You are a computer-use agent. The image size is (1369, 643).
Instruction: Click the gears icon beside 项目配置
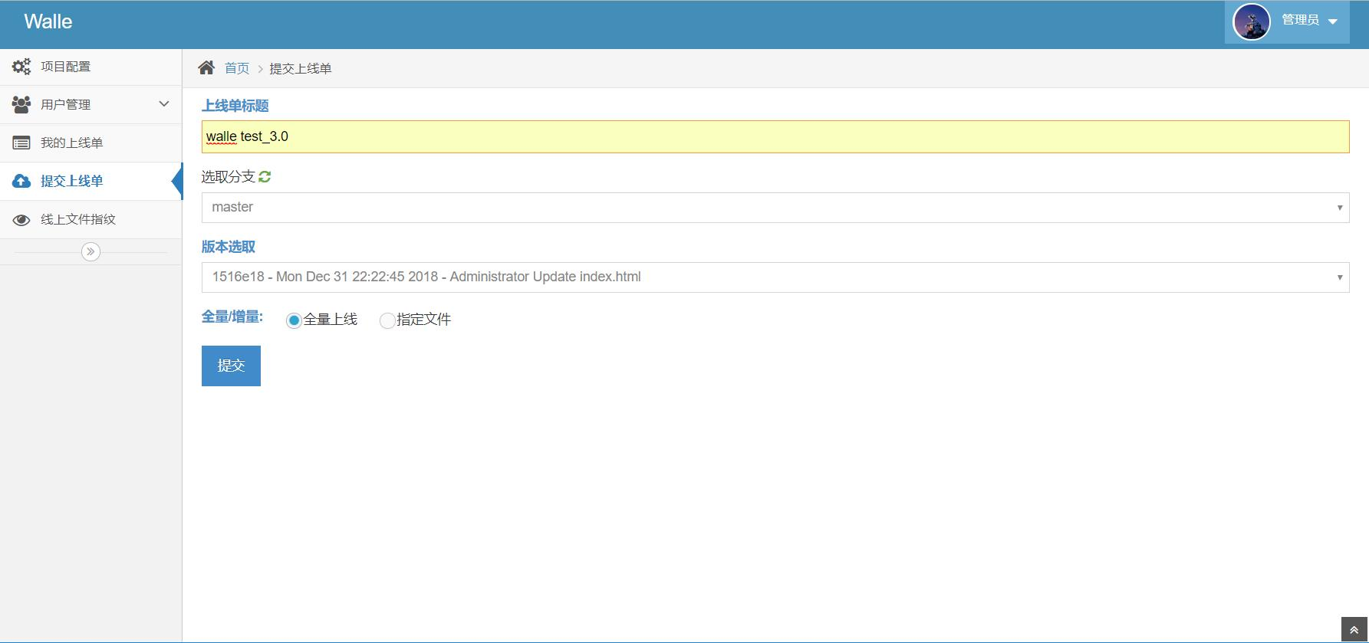(21, 67)
